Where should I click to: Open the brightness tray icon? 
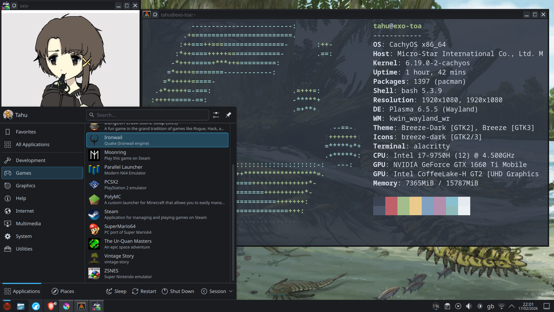(x=480, y=306)
